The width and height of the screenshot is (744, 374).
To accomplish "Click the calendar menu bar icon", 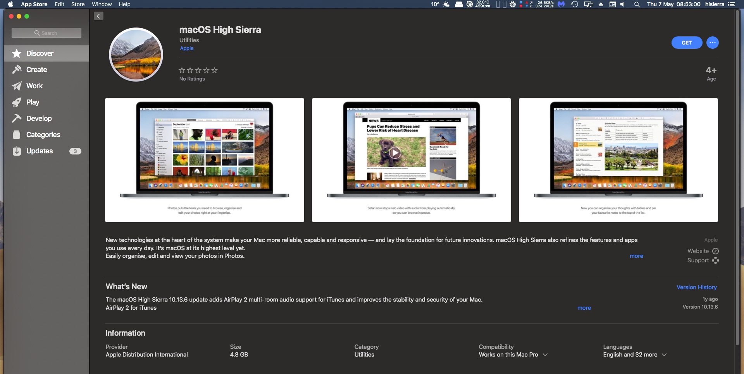I will pyautogui.click(x=613, y=4).
